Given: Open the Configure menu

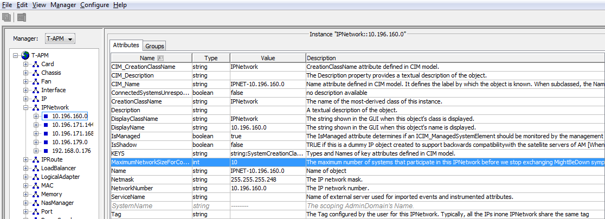Looking at the screenshot, I should point(94,5).
